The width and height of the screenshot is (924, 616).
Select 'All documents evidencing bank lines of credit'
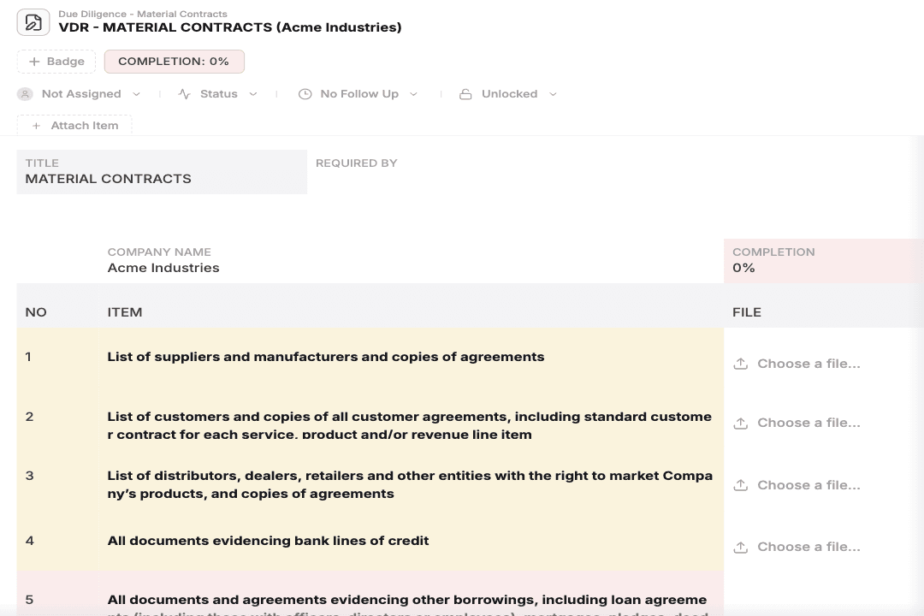268,541
